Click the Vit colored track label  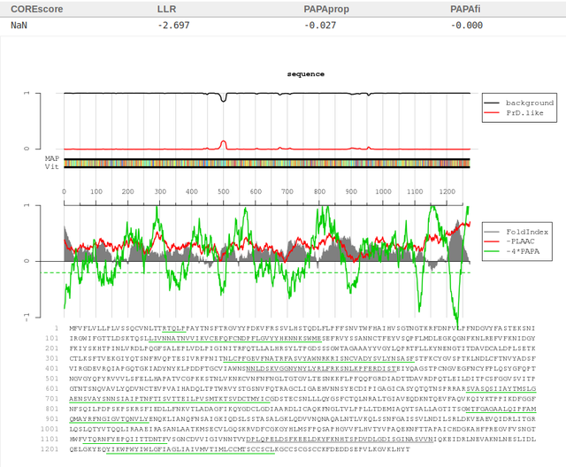(52, 166)
